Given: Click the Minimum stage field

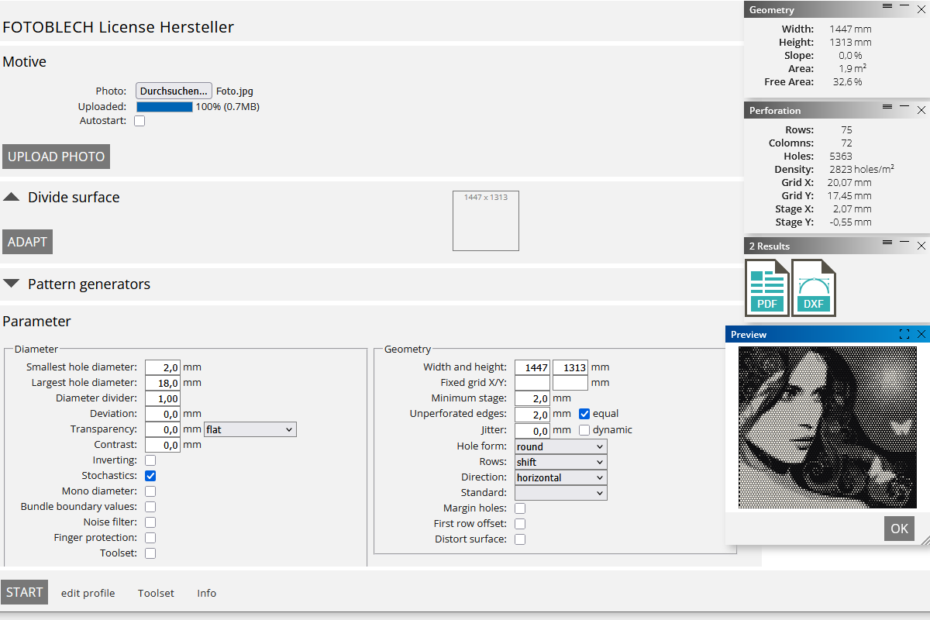Looking at the screenshot, I should click(x=532, y=398).
